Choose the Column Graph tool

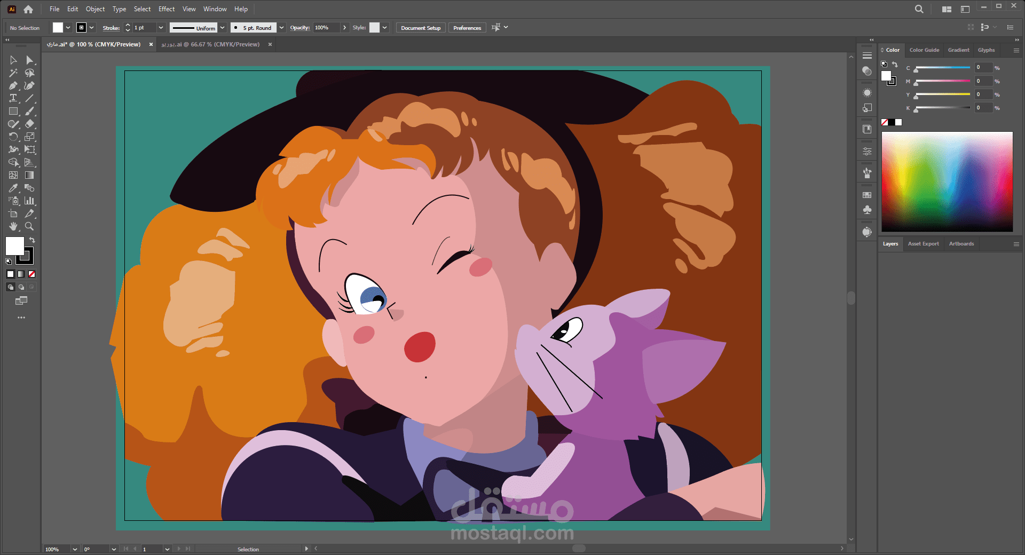(x=30, y=201)
